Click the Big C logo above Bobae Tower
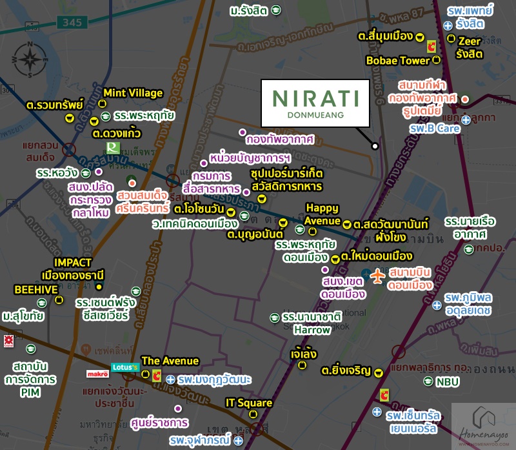 point(431,46)
